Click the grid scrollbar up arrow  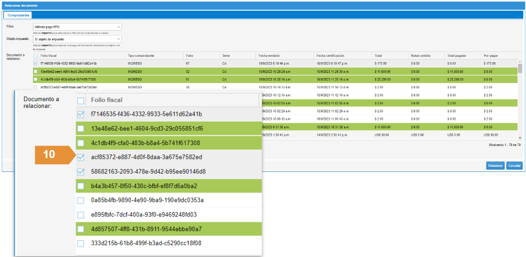click(x=520, y=61)
